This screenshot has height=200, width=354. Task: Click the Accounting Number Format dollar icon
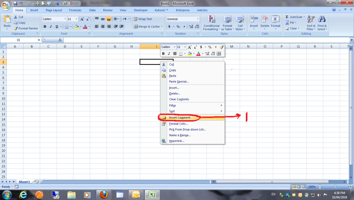pyautogui.click(x=169, y=27)
